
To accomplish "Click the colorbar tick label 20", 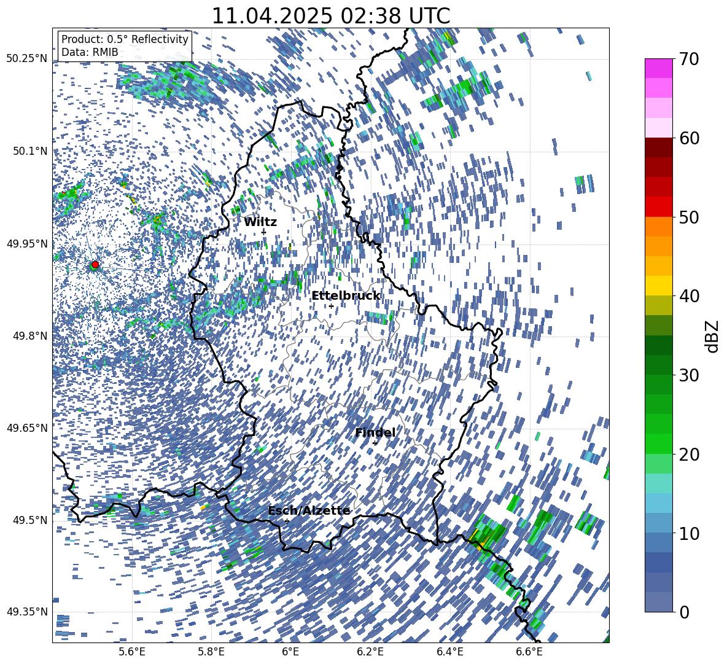I will 689,455.
